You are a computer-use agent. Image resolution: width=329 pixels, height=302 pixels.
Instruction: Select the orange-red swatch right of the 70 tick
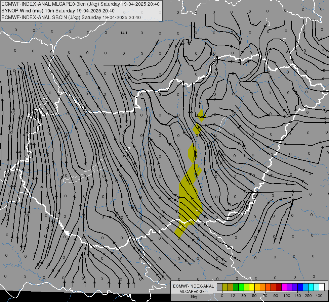pos(268,287)
